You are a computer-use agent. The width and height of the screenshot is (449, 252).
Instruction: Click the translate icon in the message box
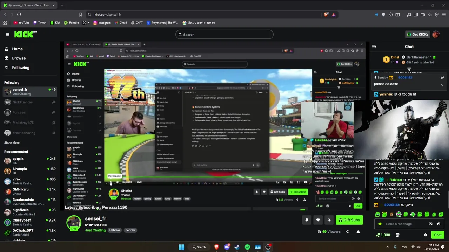(431, 224)
